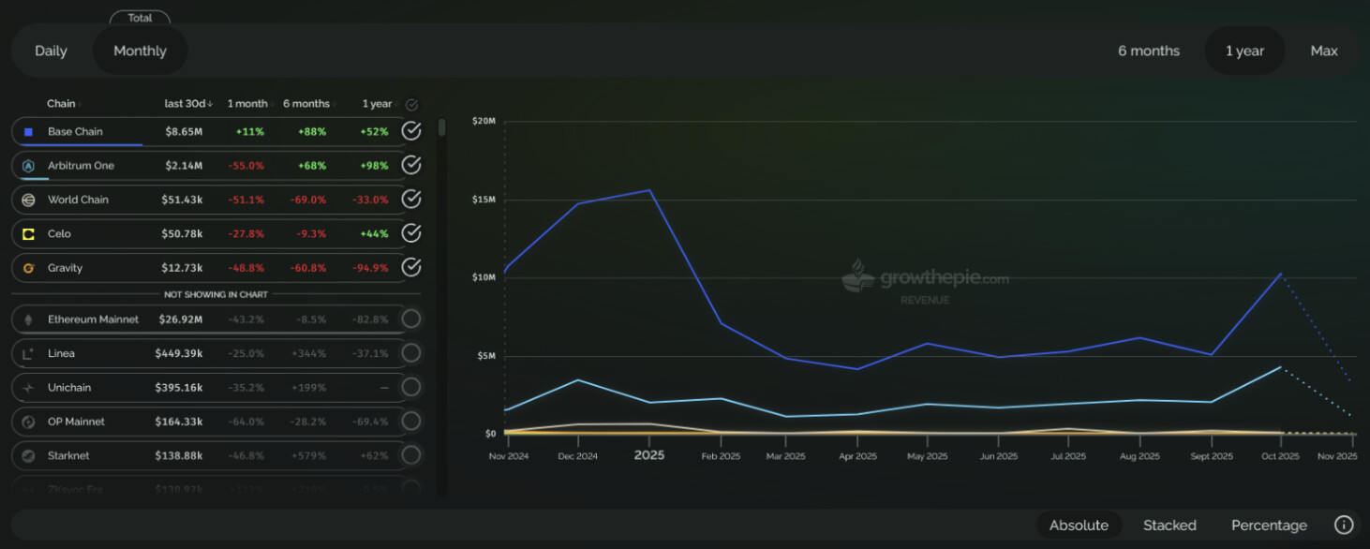Click the chain list scrollbar thumb
This screenshot has width=1370, height=549.
tap(442, 127)
